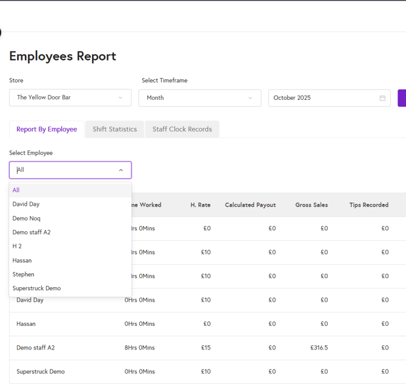Viewport: 406px width, 384px height.
Task: Select Hassan in the dropdown options
Action: point(22,260)
